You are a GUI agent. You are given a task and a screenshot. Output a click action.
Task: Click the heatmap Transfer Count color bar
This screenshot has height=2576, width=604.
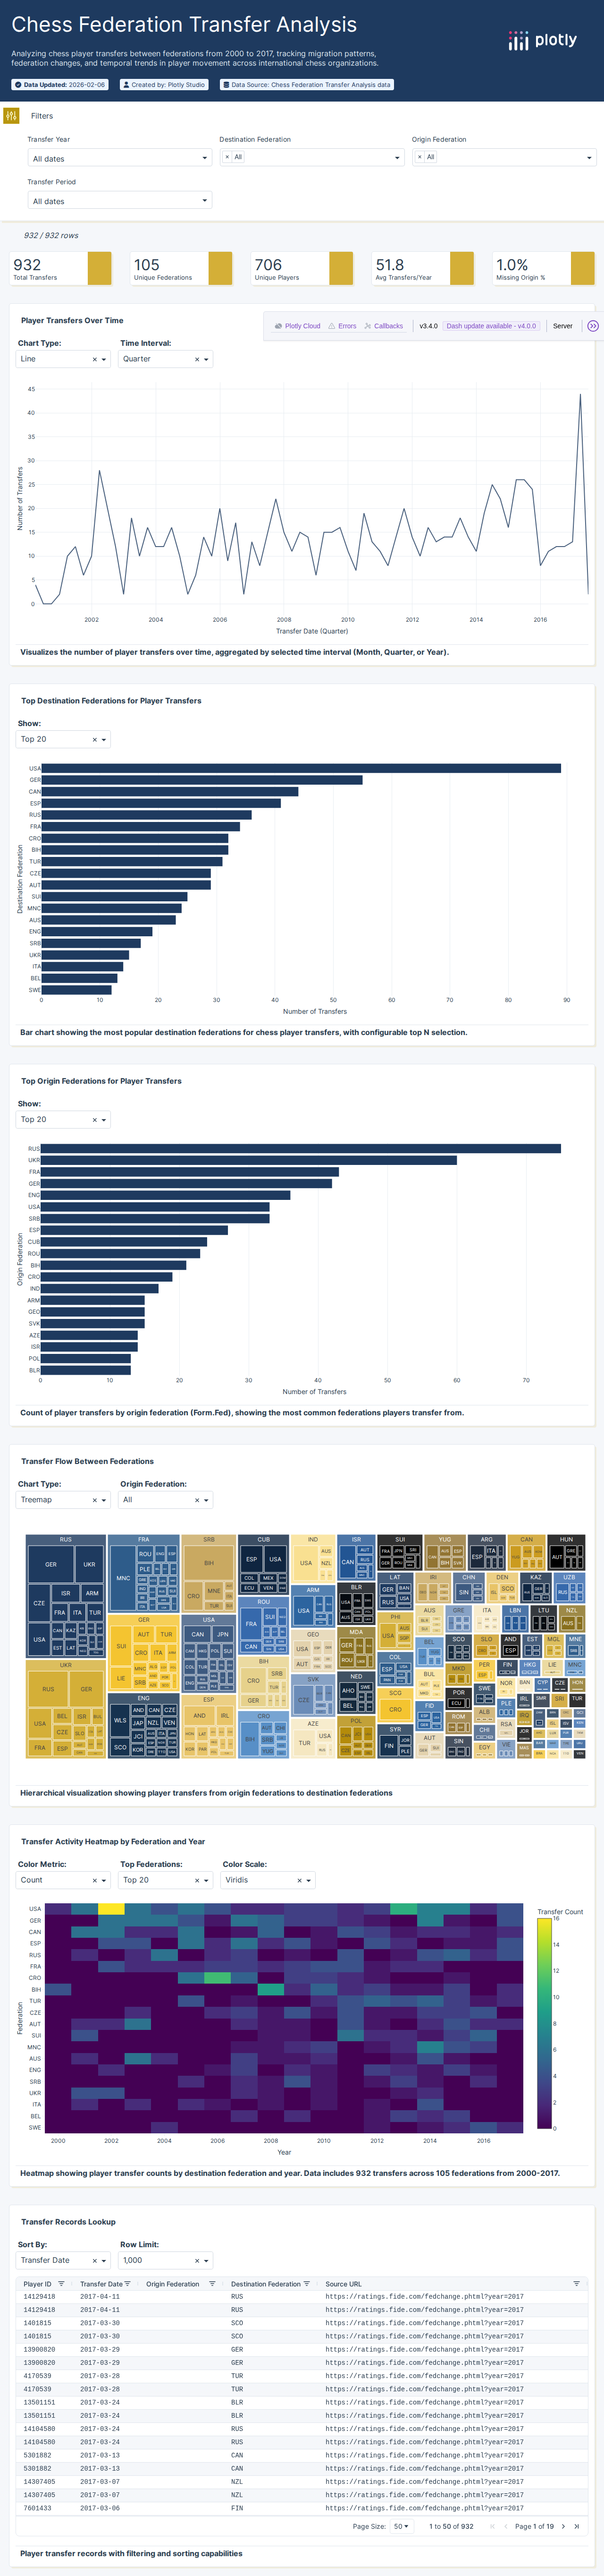click(544, 2022)
